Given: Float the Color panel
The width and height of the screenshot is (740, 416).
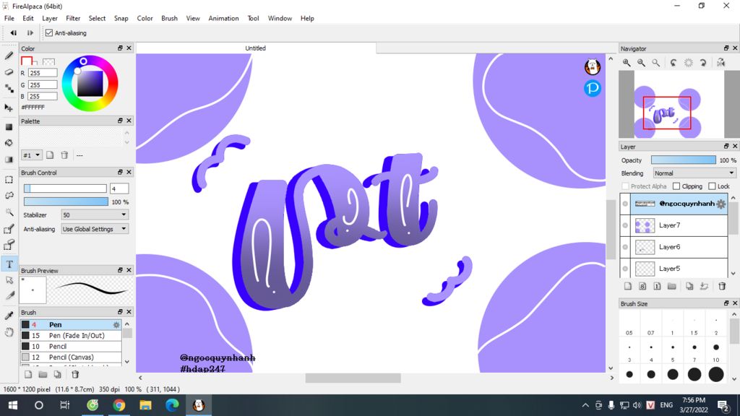Looking at the screenshot, I should coord(120,48).
